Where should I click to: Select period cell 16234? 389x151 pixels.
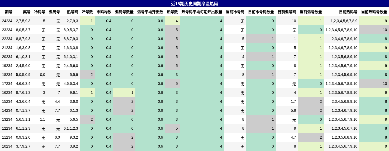(x=7, y=92)
